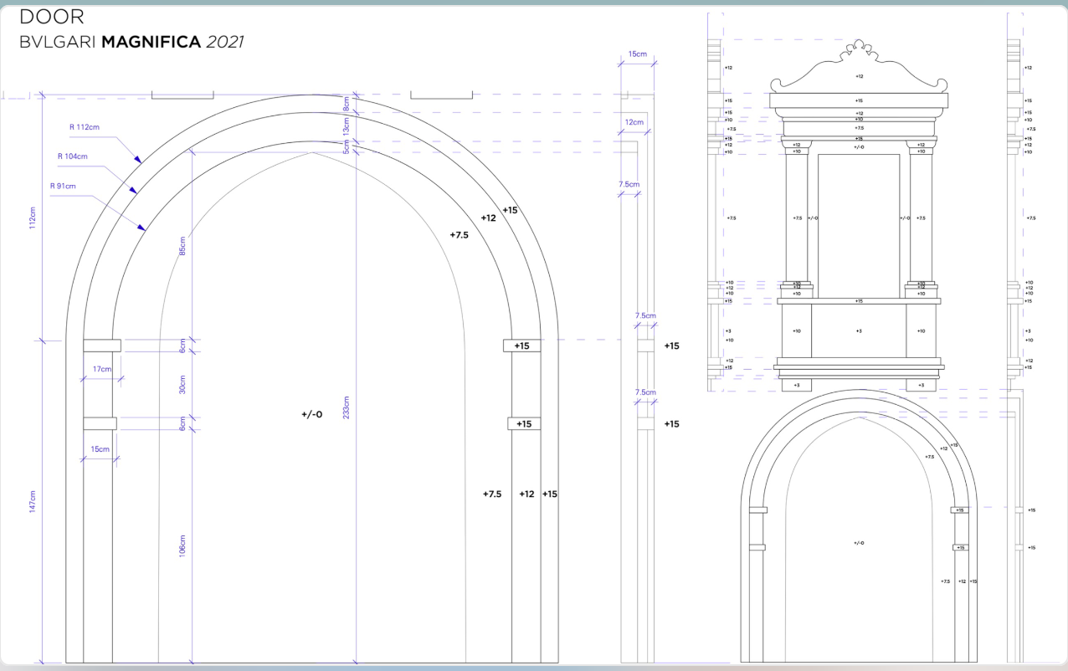Select the vertical 147cm height dimension
Viewport: 1068px width, 671px height.
[x=33, y=503]
